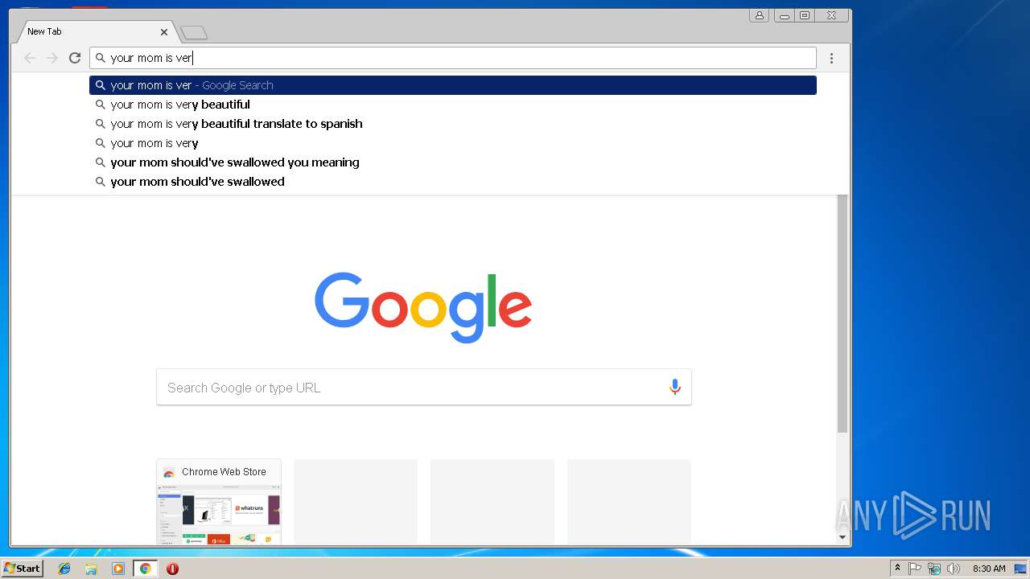Open Chrome's three-dot menu
Viewport: 1030px width, 579px height.
(x=831, y=58)
